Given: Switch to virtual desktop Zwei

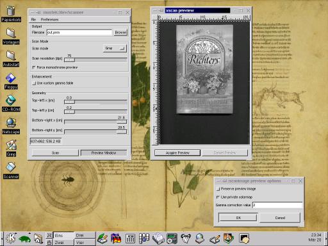Looking at the screenshot, I should [63, 242].
